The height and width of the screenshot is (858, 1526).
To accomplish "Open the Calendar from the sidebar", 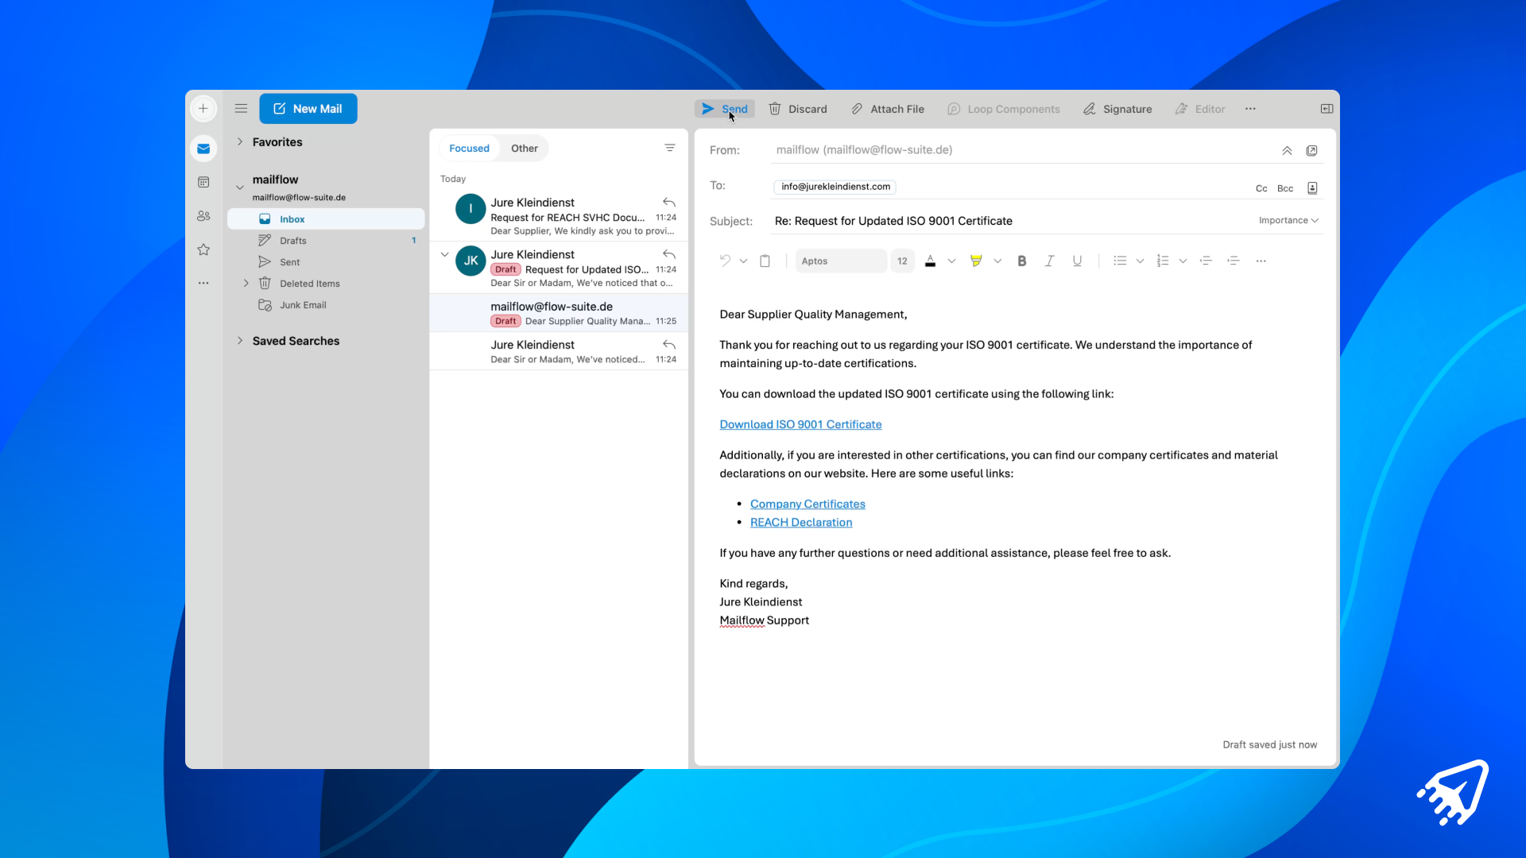I will pyautogui.click(x=203, y=182).
